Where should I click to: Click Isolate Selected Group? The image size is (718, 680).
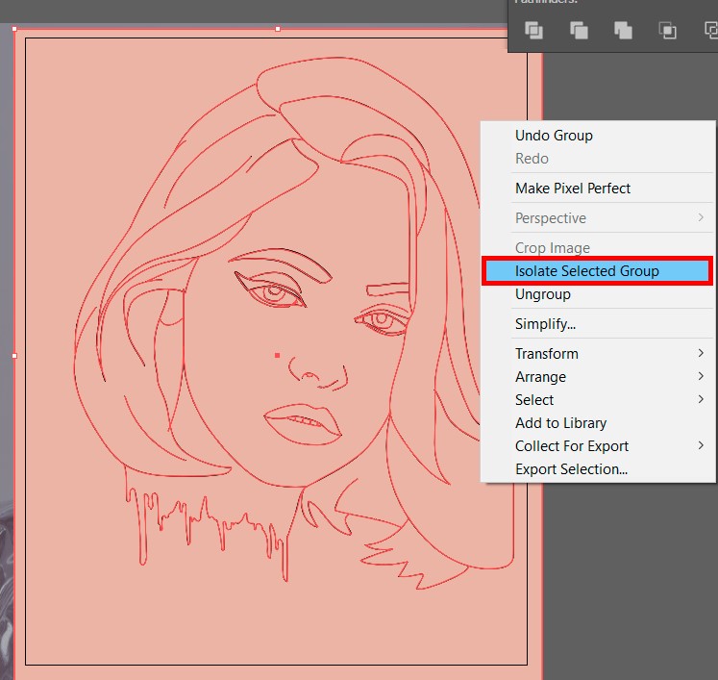[586, 271]
